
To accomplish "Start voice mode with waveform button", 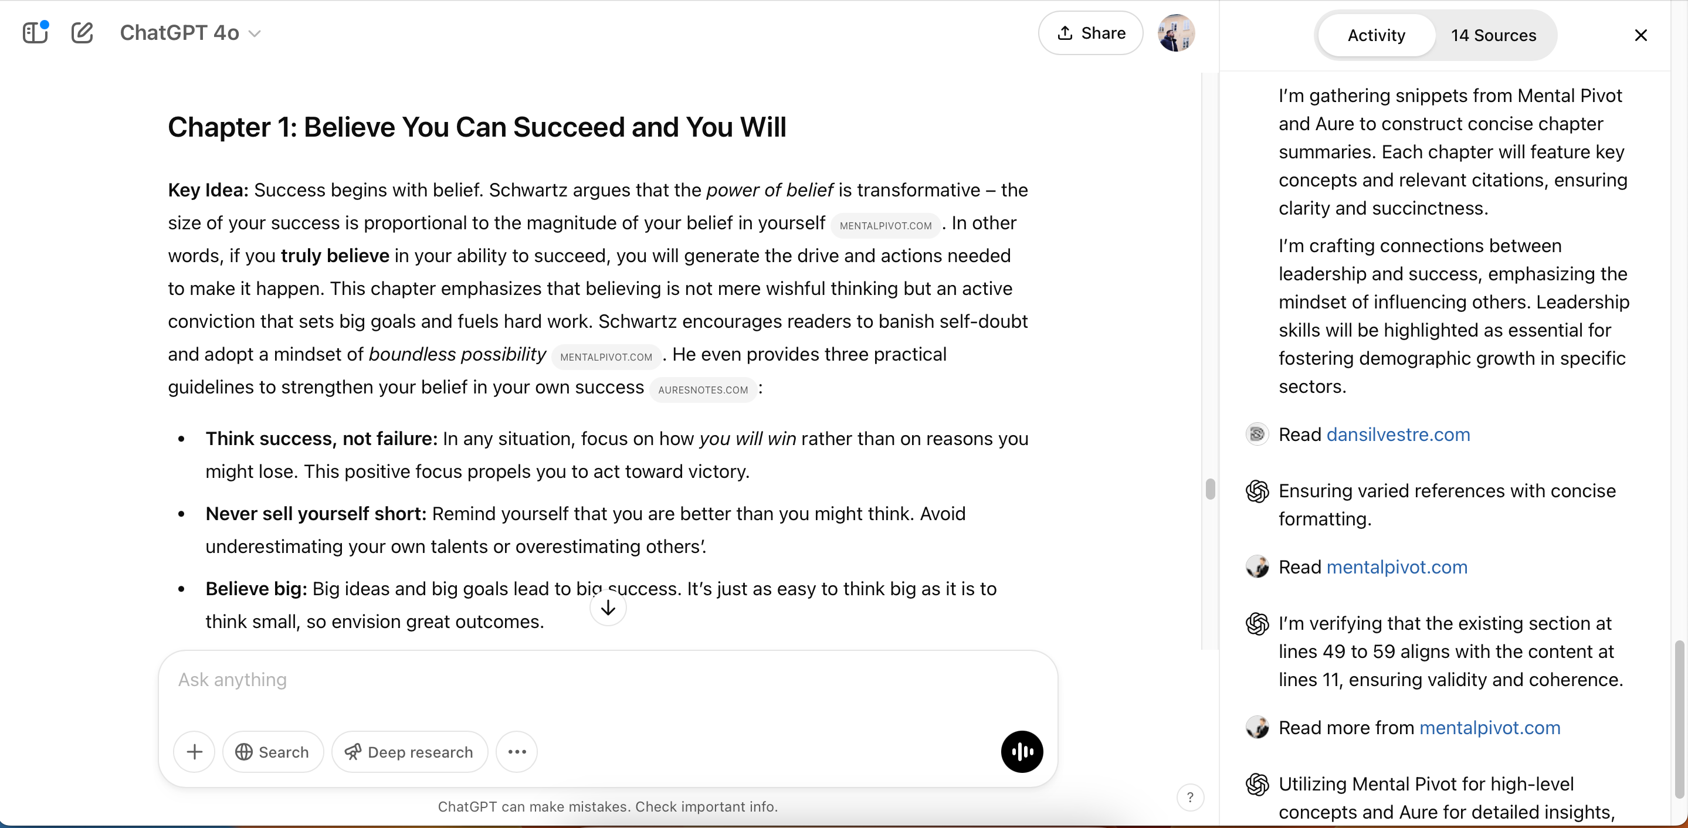I will click(x=1021, y=751).
